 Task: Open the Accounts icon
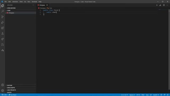(x=2, y=85)
